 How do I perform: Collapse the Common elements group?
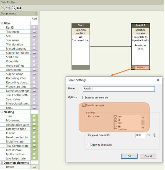pyautogui.click(x=2, y=162)
